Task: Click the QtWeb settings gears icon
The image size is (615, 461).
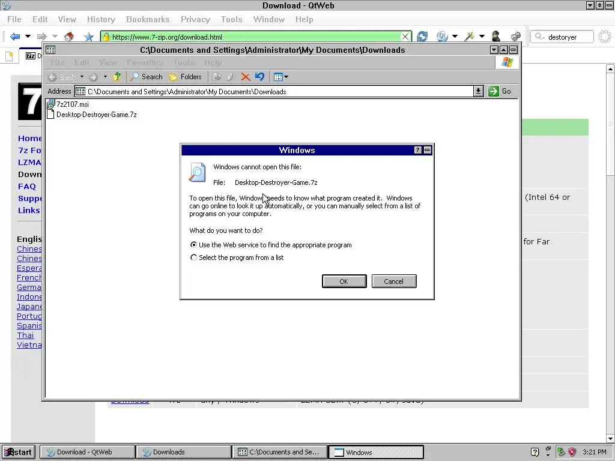Action: (x=515, y=37)
